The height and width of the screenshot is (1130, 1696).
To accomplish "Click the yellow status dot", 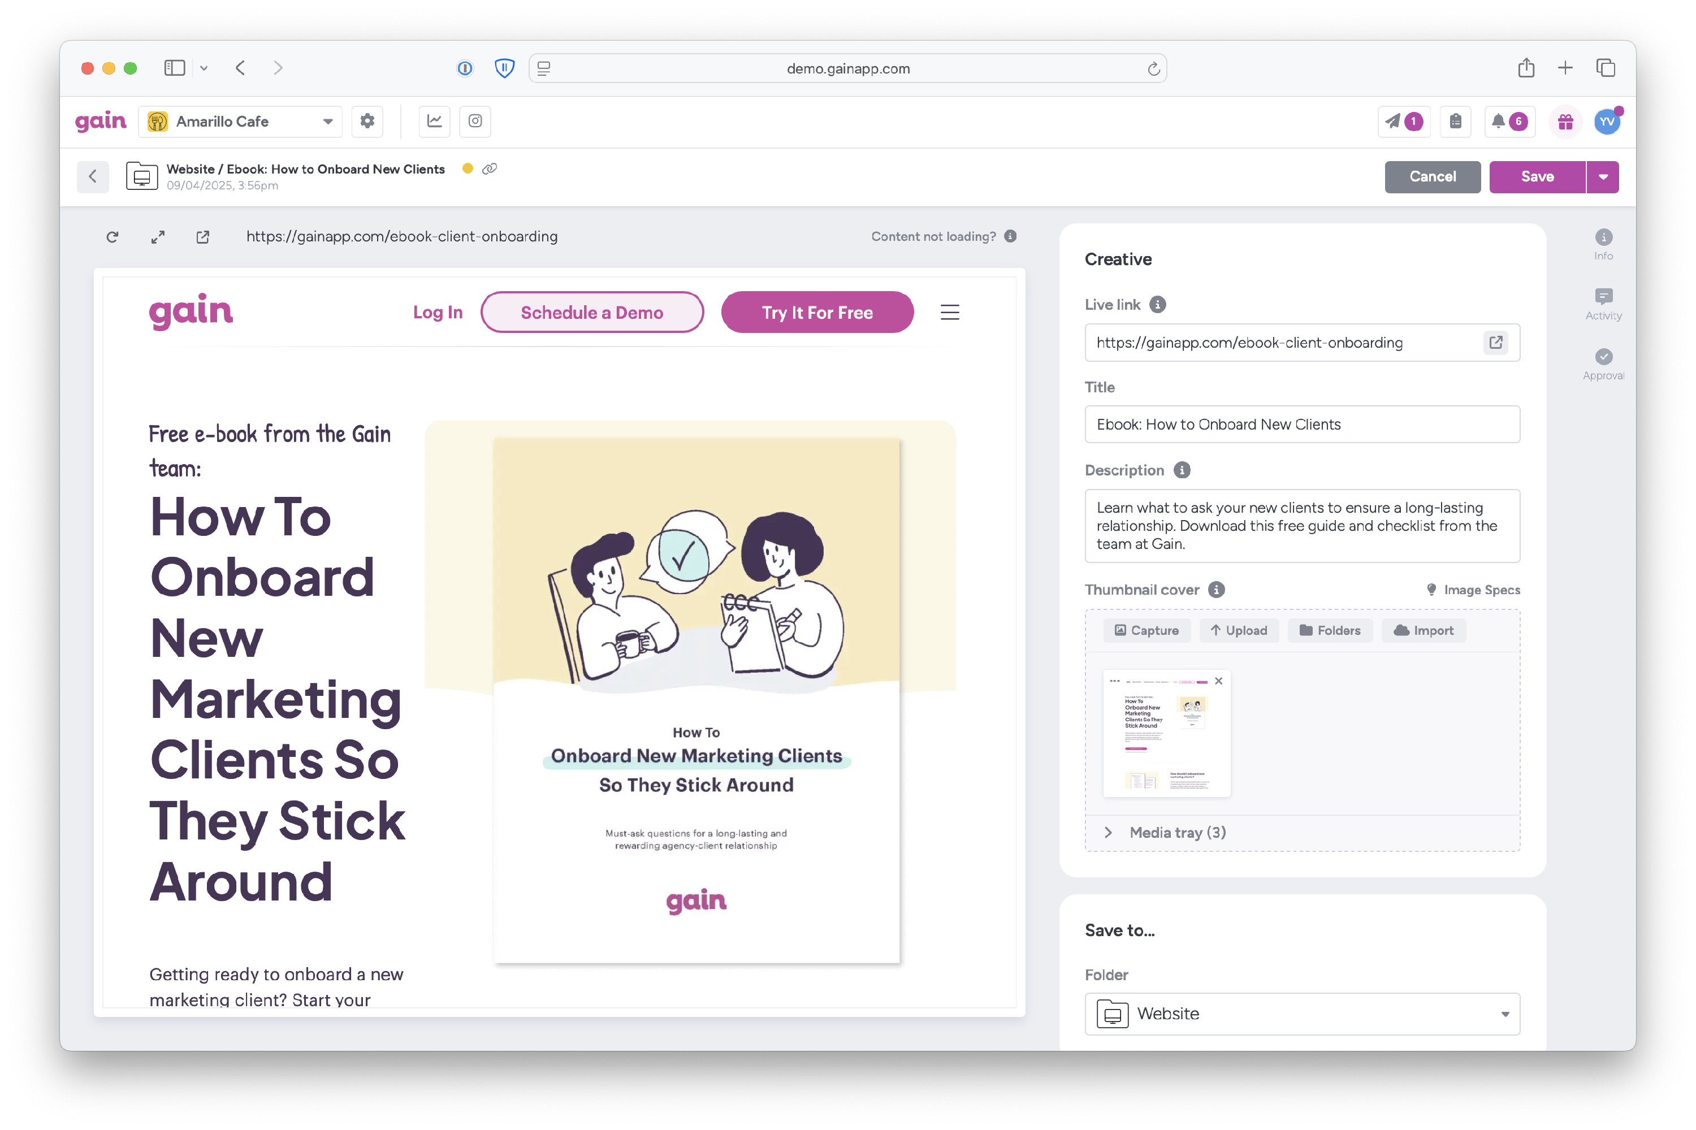I will (x=467, y=168).
